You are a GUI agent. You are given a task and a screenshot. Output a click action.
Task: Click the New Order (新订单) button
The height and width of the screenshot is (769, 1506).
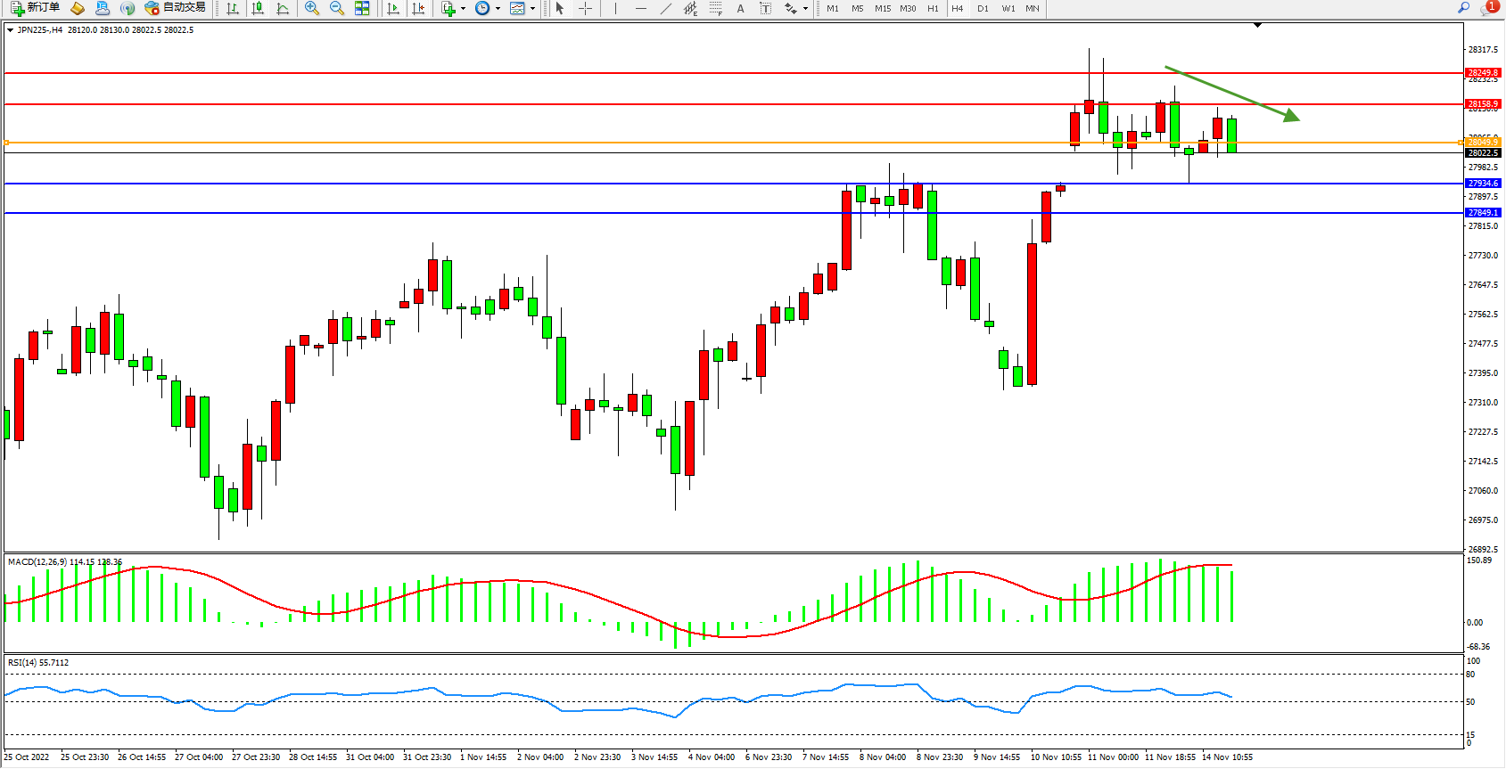pyautogui.click(x=36, y=8)
